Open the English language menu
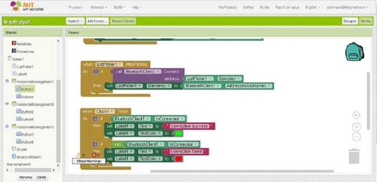377x182 pixels. point(312,7)
